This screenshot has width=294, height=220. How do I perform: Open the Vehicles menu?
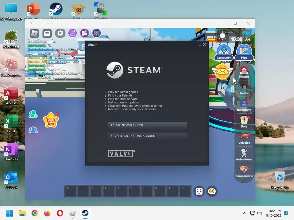pos(244,139)
